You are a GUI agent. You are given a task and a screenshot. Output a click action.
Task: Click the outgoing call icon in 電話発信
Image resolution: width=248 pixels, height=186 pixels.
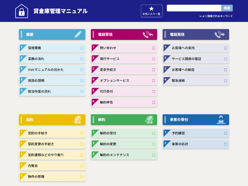pyautogui.click(x=219, y=35)
